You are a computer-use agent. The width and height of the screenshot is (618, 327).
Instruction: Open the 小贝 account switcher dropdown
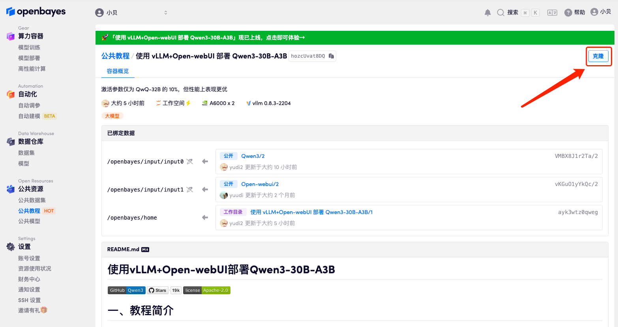pos(131,13)
